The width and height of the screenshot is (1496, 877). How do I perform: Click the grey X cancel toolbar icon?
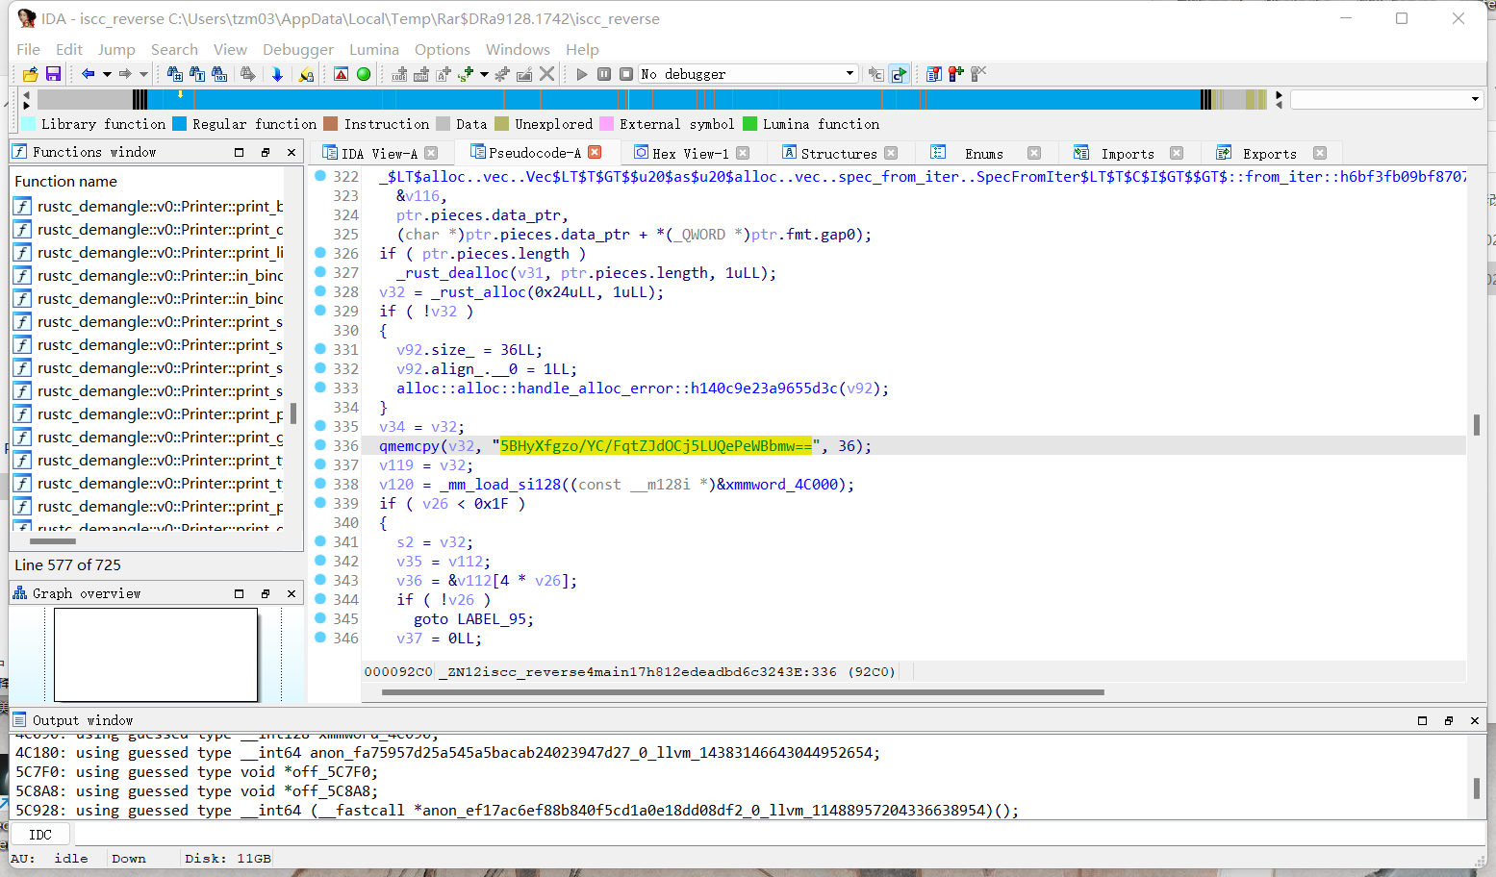(546, 74)
